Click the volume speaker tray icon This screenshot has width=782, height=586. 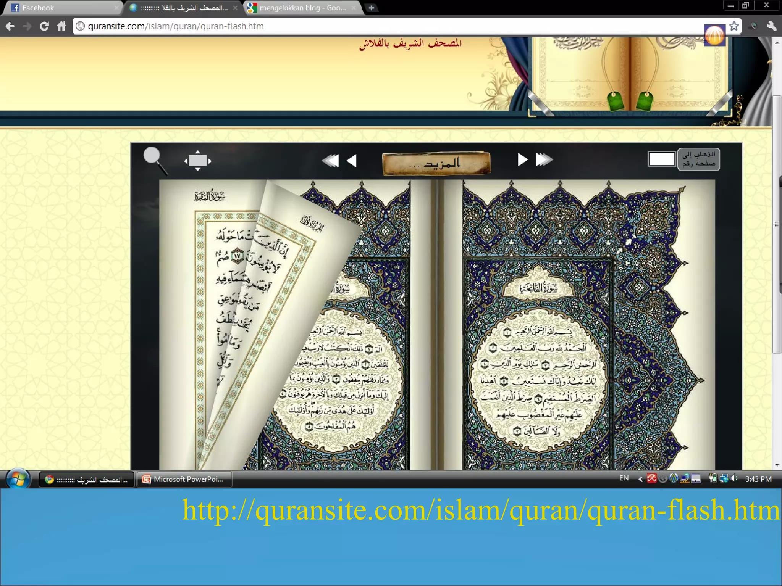734,478
